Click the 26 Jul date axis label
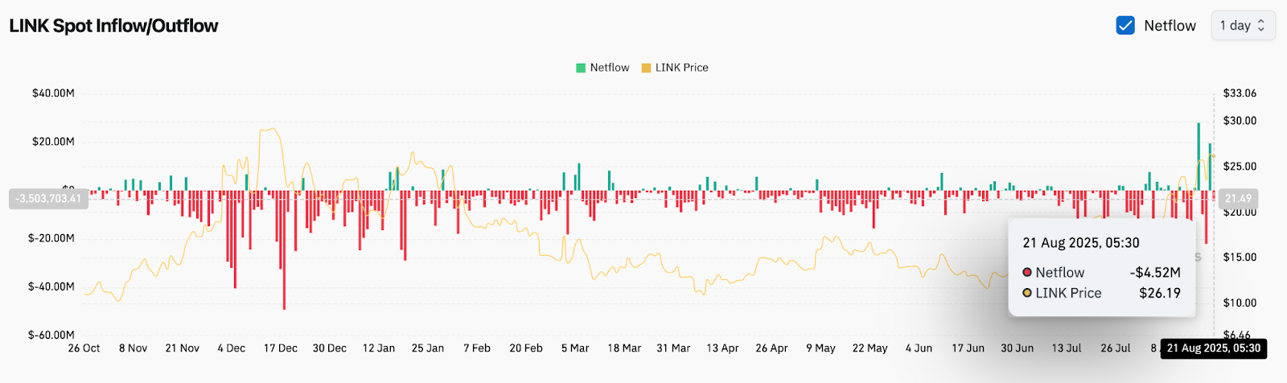The image size is (1287, 383). (x=1116, y=348)
